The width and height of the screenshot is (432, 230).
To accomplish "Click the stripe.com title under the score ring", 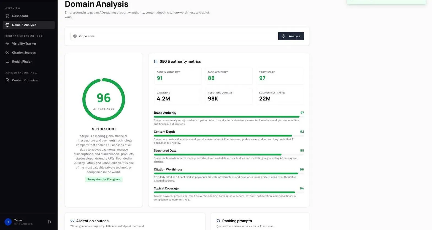I will coord(104,129).
